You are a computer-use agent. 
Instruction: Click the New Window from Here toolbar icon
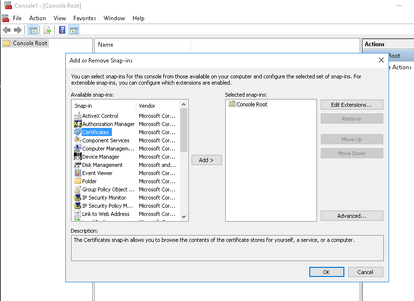coord(74,29)
